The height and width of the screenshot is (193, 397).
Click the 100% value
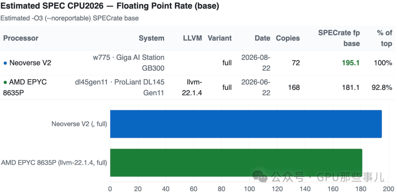click(x=383, y=63)
